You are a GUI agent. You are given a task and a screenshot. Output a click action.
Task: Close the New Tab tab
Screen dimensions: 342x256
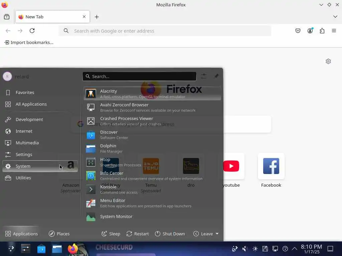pyautogui.click(x=84, y=17)
